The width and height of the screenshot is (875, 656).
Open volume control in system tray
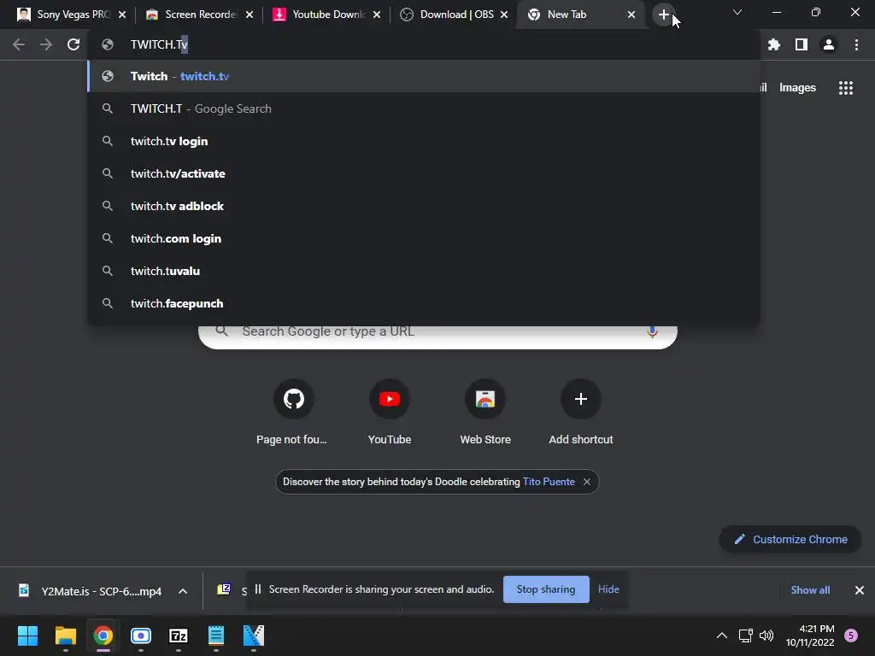coord(766,635)
